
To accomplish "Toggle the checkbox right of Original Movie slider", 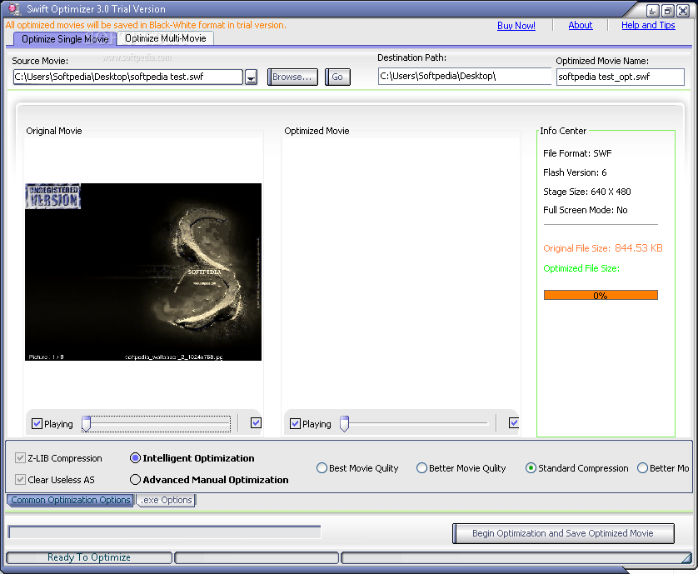I will tap(256, 422).
